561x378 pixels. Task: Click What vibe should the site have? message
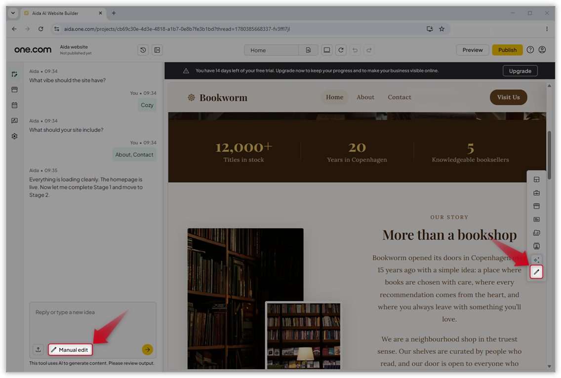(67, 80)
